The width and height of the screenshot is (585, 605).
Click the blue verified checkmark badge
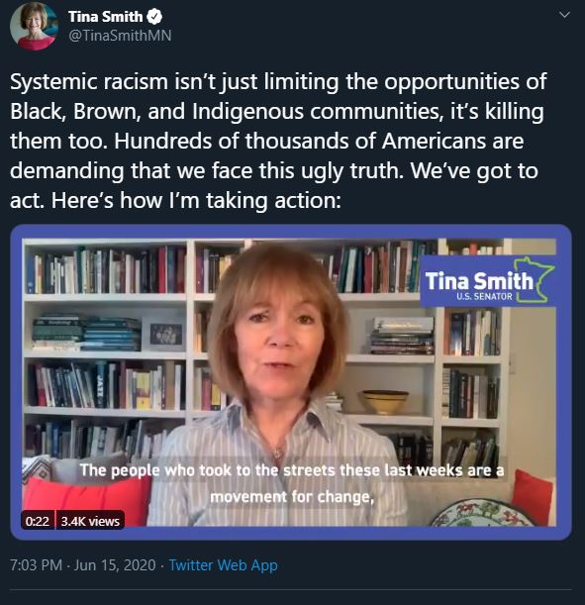click(155, 17)
